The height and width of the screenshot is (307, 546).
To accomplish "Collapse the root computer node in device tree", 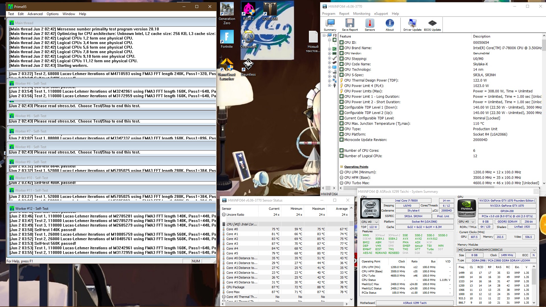I will [324, 35].
